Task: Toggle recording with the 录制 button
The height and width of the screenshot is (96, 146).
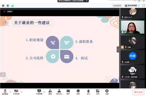Action: (x=78, y=92)
